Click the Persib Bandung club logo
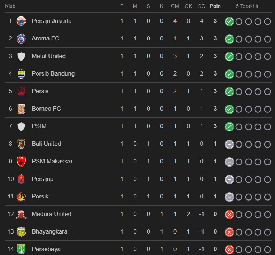This screenshot has height=255, width=275. tap(22, 74)
